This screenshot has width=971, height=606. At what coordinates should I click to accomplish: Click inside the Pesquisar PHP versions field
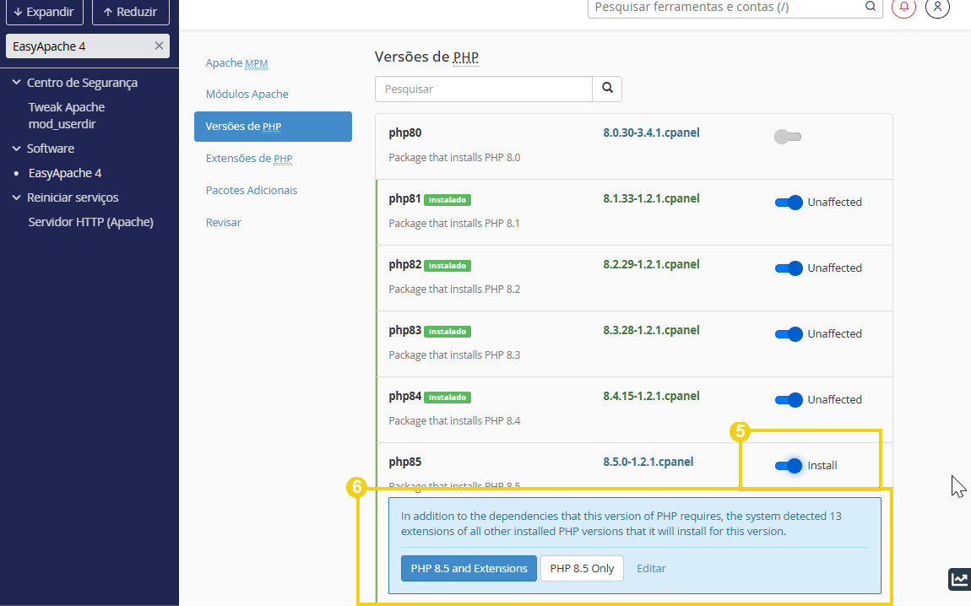click(483, 89)
